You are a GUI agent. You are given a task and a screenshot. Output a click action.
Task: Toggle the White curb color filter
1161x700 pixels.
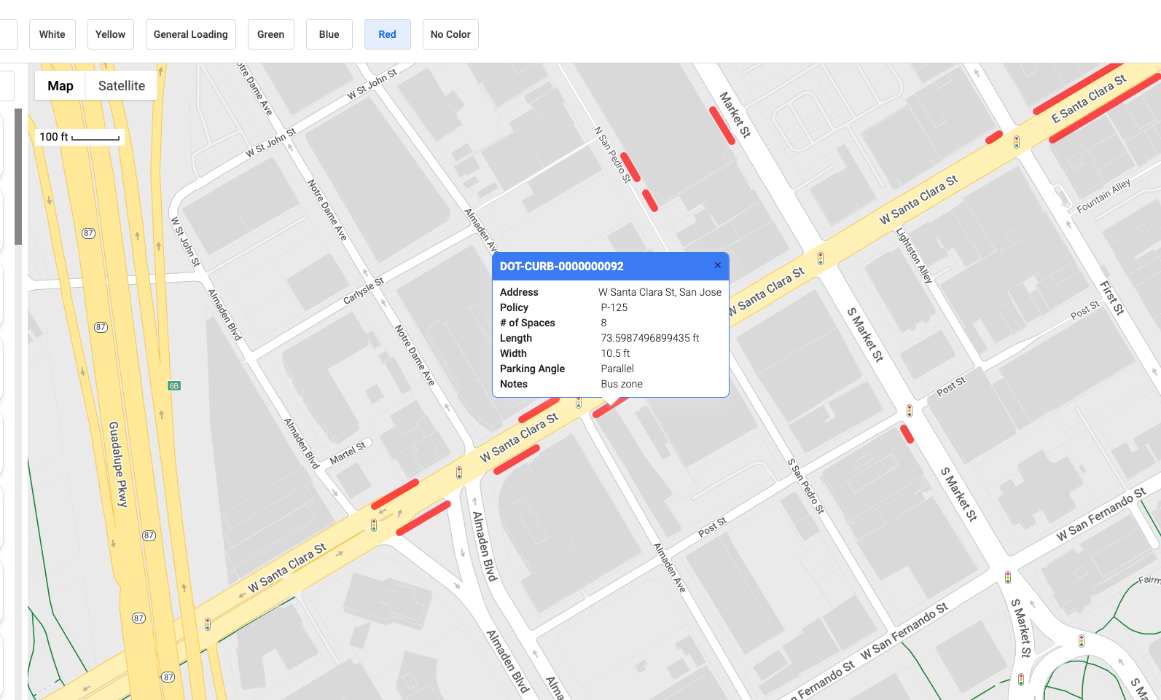point(52,34)
